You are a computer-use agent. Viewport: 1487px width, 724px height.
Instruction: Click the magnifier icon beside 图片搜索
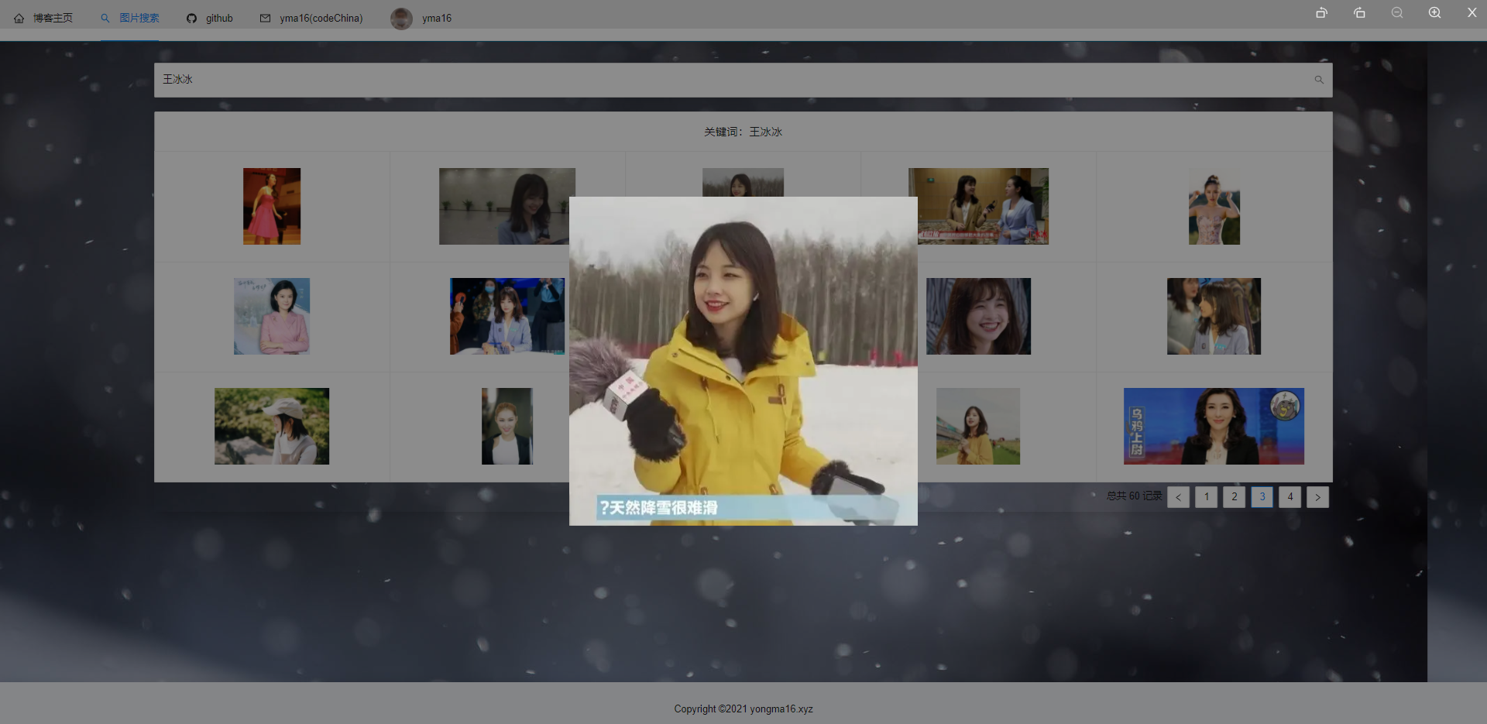pos(105,18)
